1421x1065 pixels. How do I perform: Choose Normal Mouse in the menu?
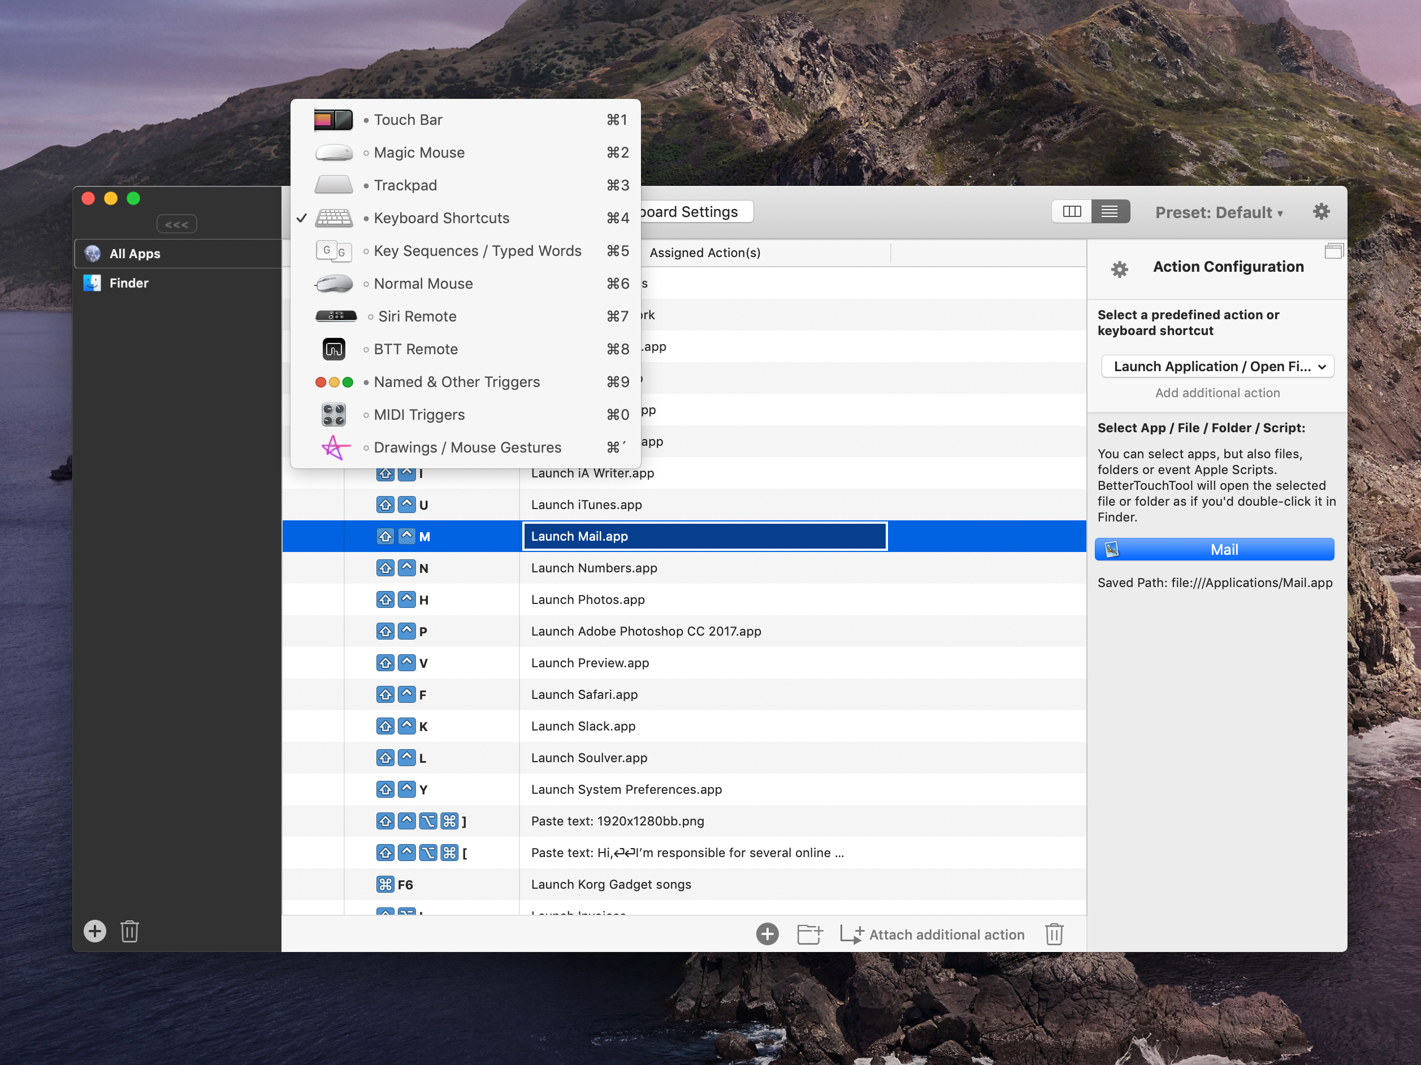pos(465,284)
